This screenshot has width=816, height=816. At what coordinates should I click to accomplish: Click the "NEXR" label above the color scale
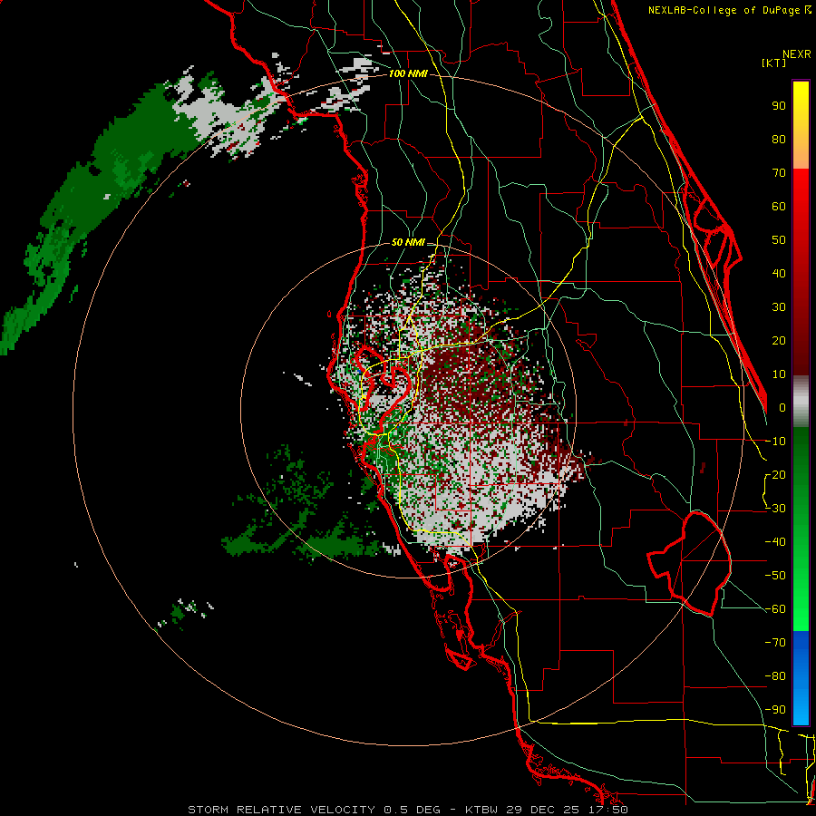796,54
